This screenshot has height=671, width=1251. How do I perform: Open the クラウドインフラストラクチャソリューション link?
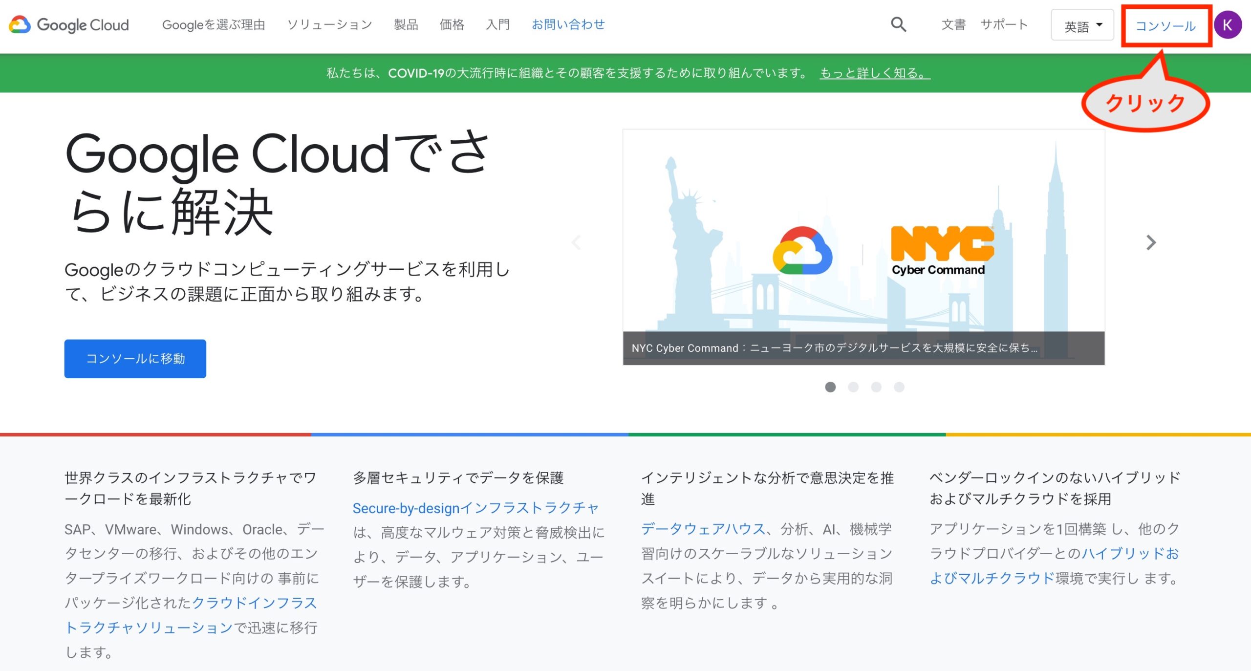point(191,615)
